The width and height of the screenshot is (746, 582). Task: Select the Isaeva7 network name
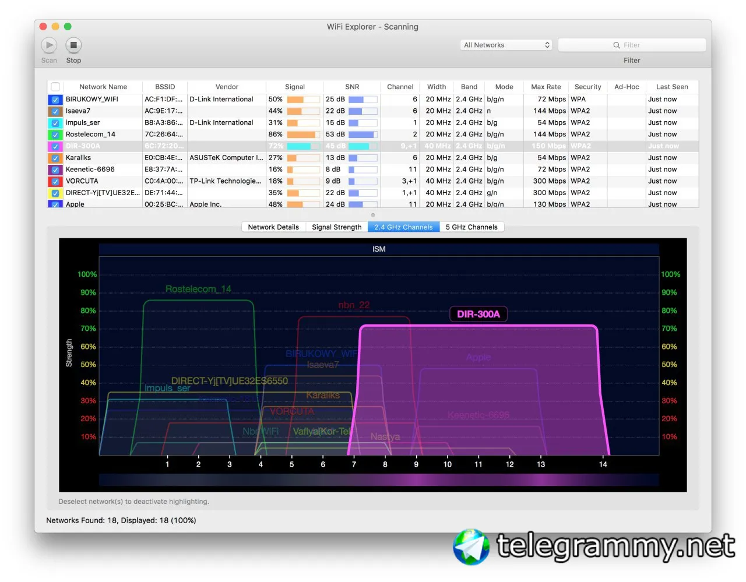point(78,111)
